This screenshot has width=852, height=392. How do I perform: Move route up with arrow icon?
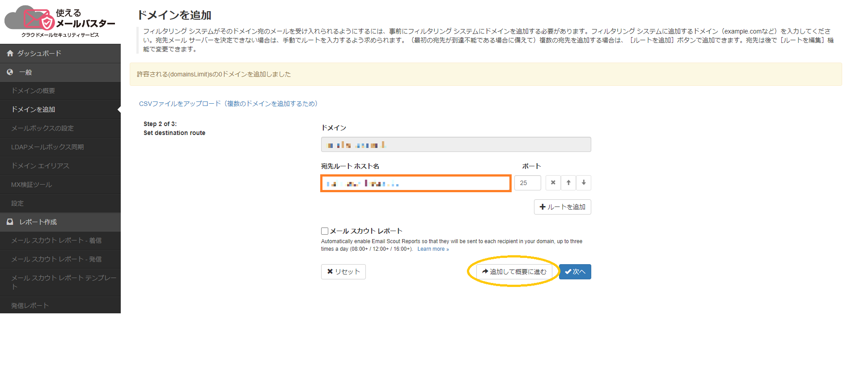(x=568, y=183)
